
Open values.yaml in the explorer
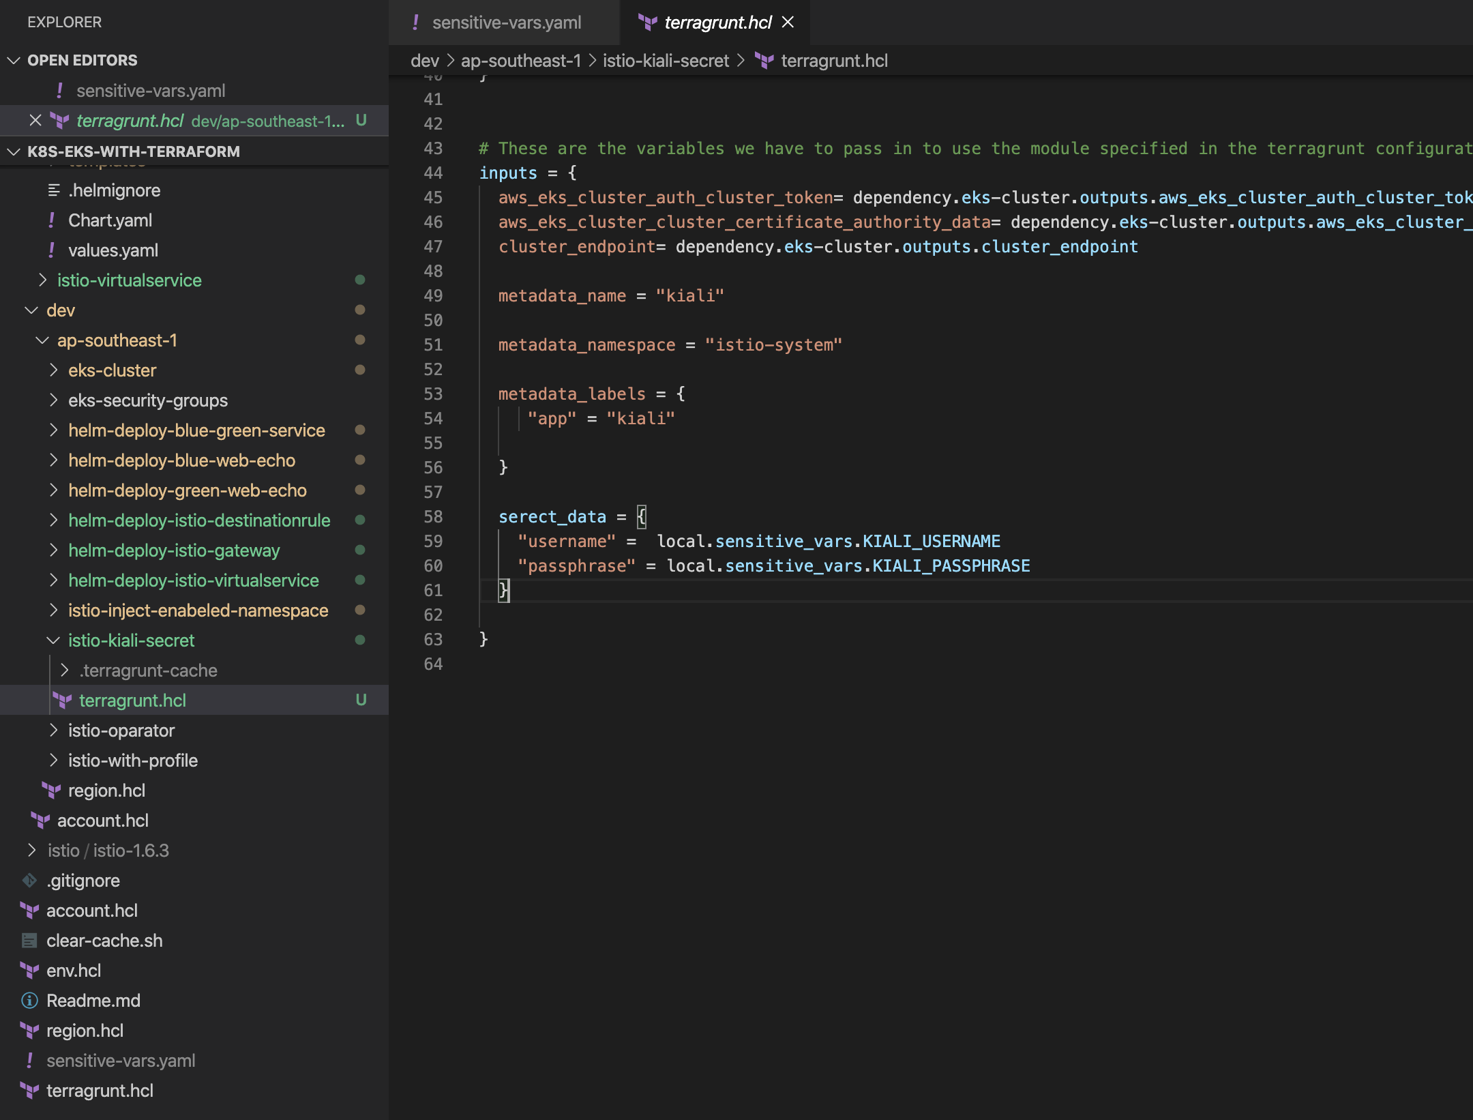tap(113, 250)
